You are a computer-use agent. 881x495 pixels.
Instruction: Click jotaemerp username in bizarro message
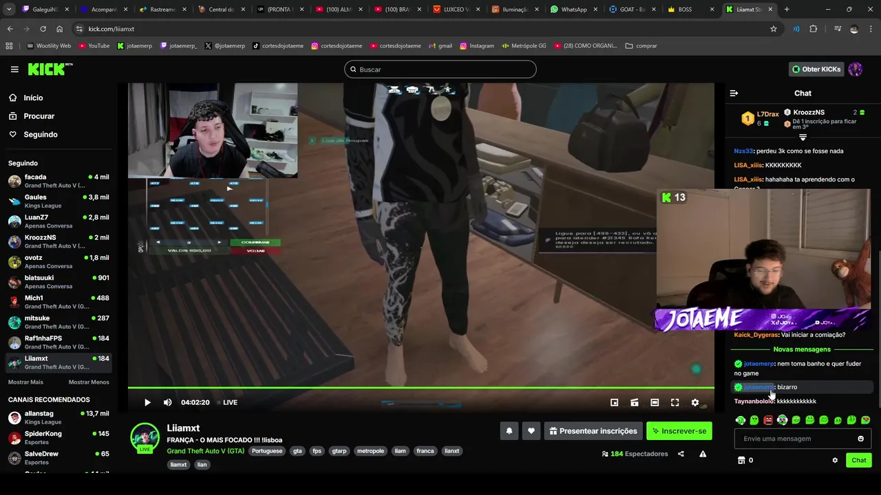tap(758, 387)
